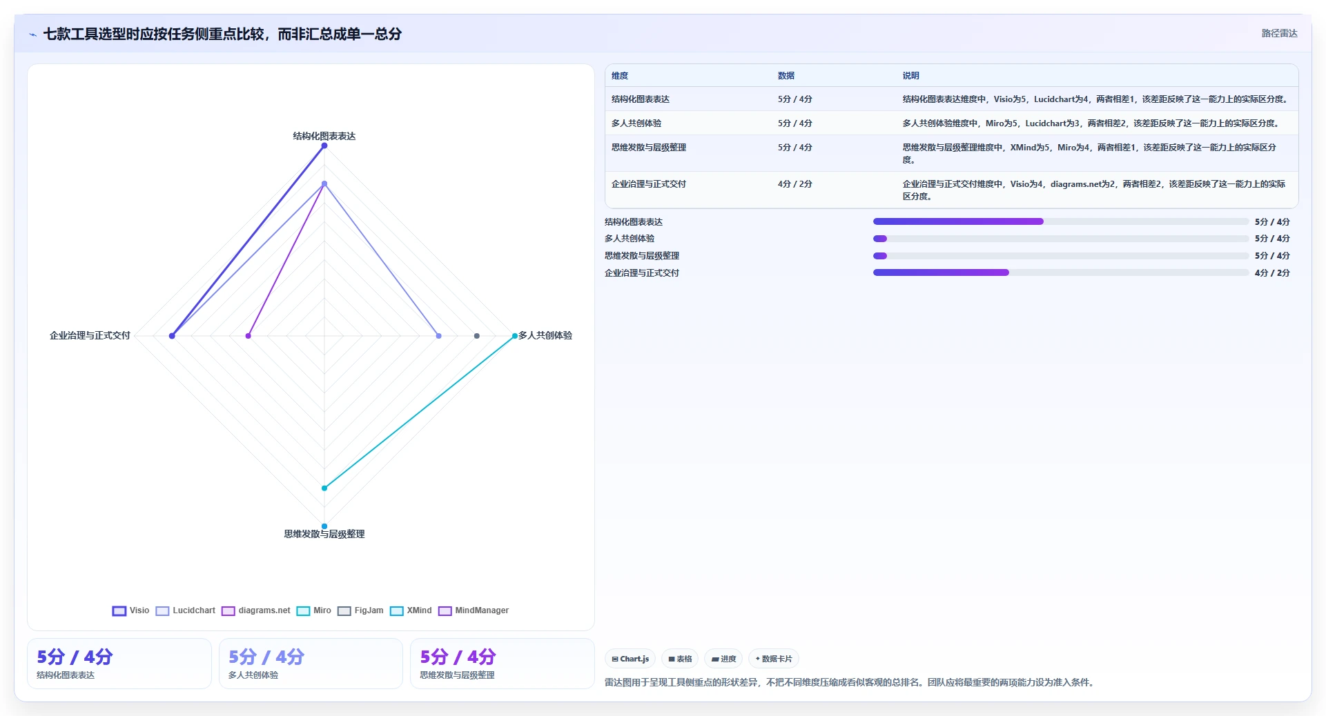
Task: Select the 思维发散与层级整理 table row name
Action: click(x=649, y=148)
